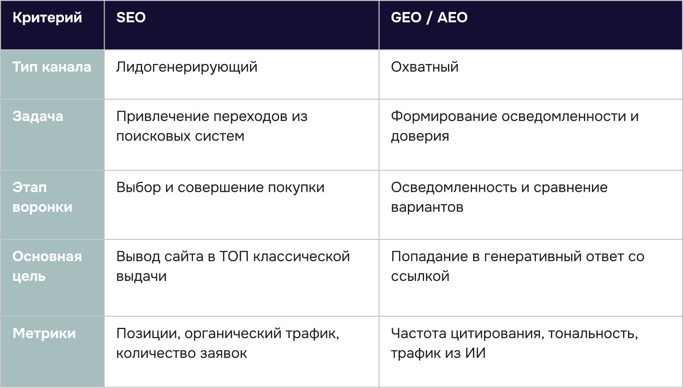Screen dimensions: 683x388
Task: Click the words 'количество заявок'
Action: point(181,353)
